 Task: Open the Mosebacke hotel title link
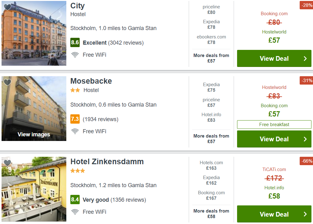(91, 81)
